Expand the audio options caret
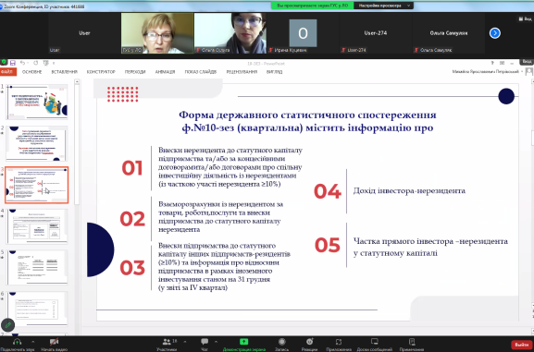The height and width of the screenshot is (352, 534). coord(33,342)
